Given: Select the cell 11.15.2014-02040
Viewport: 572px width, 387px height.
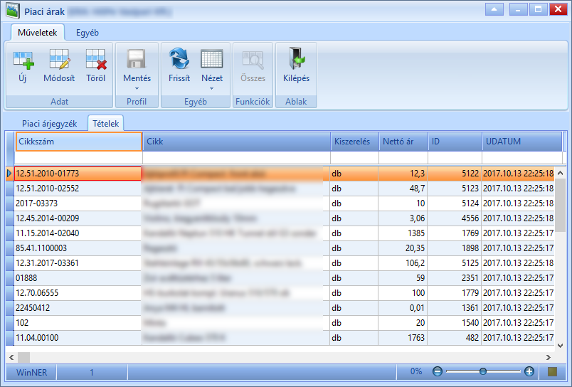Looking at the screenshot, I should (x=78, y=233).
